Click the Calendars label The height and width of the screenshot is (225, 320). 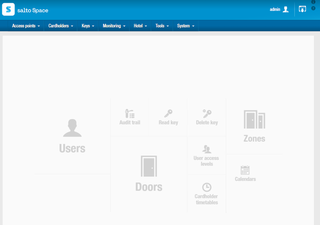tap(245, 179)
